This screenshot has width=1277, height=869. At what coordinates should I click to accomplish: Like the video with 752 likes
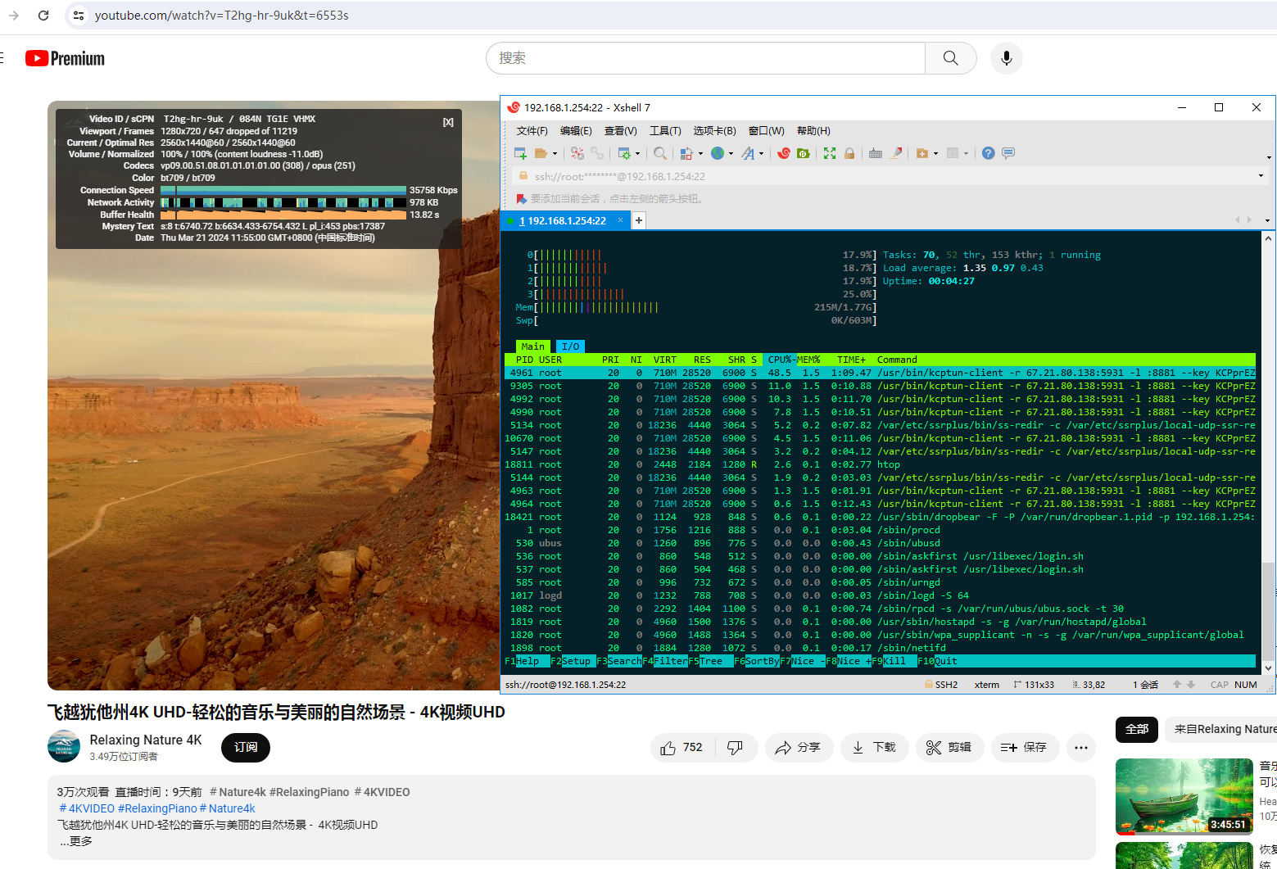click(x=682, y=747)
